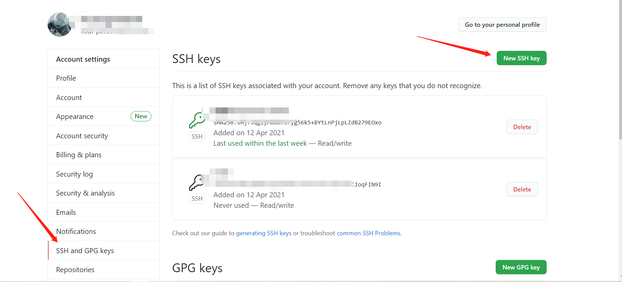Screen dimensions: 622x282
Task: Open the Security log page
Action: 74,174
